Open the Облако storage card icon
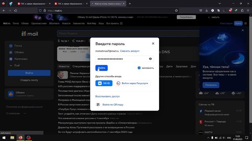The image size is (252, 141). point(11,94)
